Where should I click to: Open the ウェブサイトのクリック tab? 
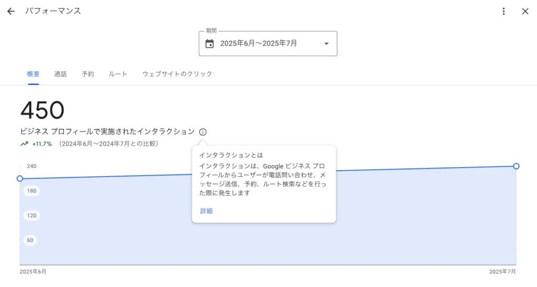pos(177,74)
